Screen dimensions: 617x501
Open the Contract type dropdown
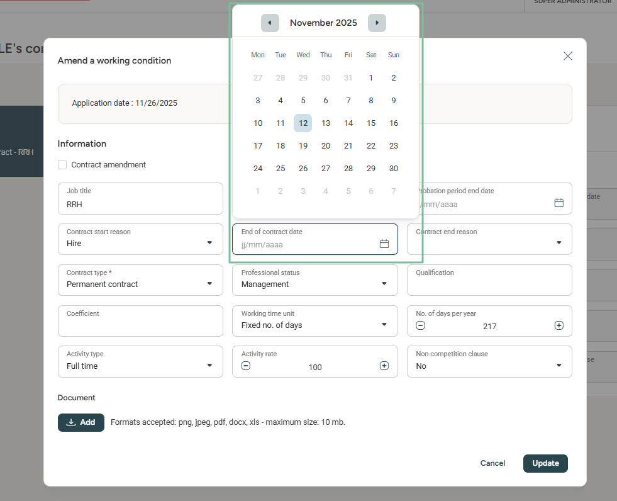(x=209, y=284)
